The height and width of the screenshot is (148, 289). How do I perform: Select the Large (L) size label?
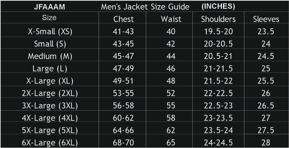(50, 69)
